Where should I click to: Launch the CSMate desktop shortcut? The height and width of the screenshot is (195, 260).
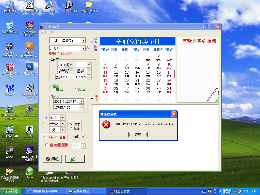30,132
